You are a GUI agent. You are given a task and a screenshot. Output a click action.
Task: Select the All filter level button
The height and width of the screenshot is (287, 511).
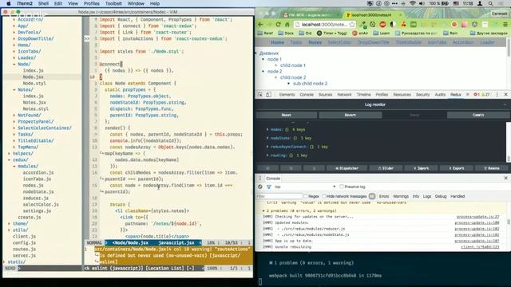point(372,196)
